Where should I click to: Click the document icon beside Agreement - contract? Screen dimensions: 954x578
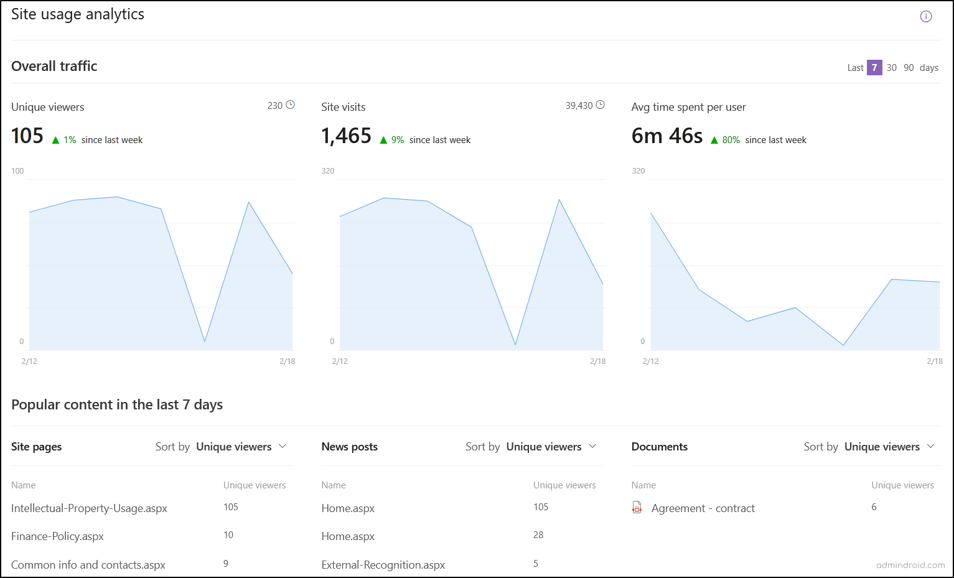point(637,507)
